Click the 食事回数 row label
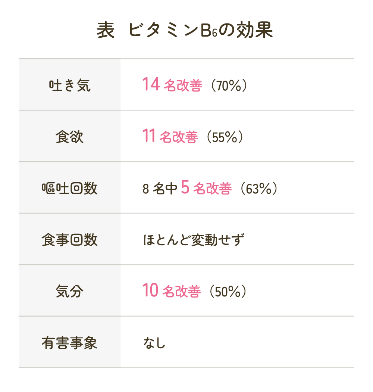Image resolution: width=373 pixels, height=392 pixels. (70, 240)
